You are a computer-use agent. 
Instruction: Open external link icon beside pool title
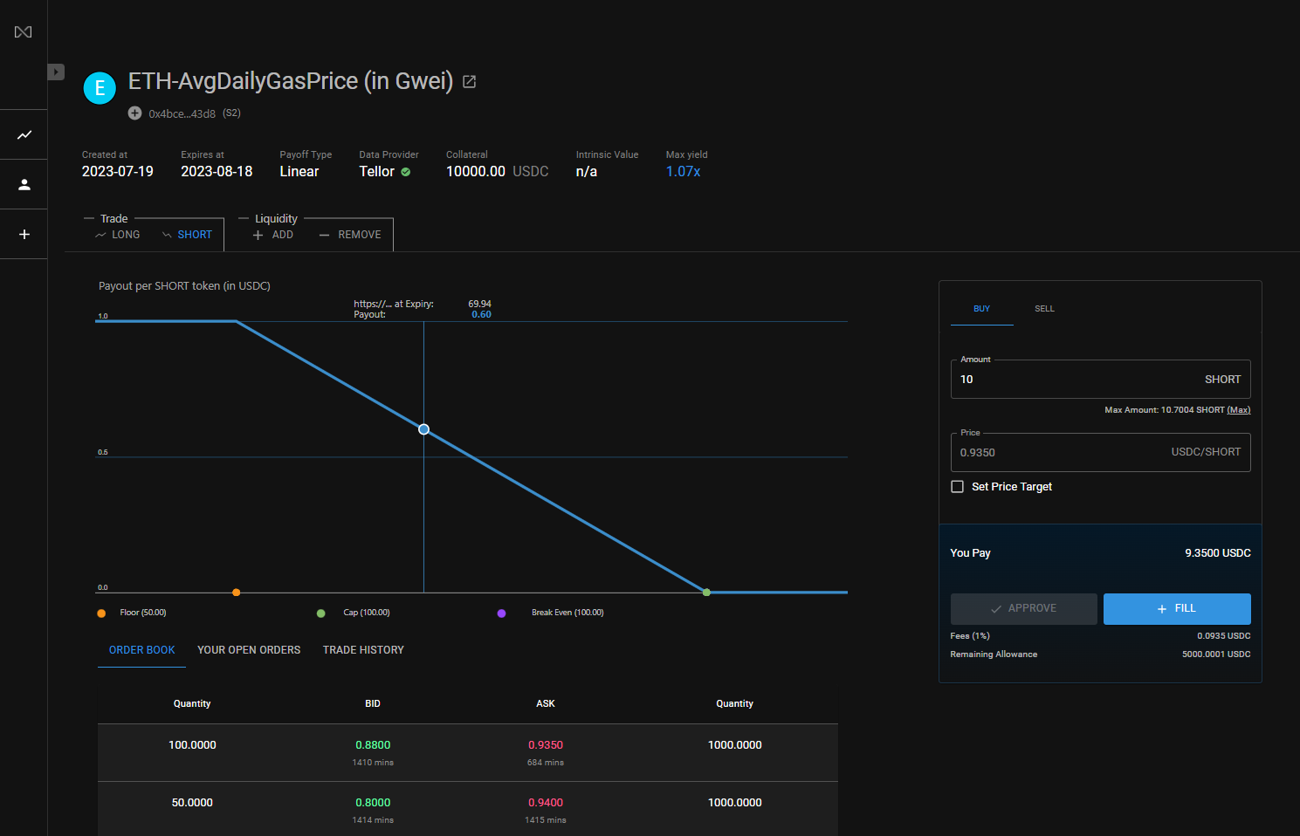click(x=469, y=82)
